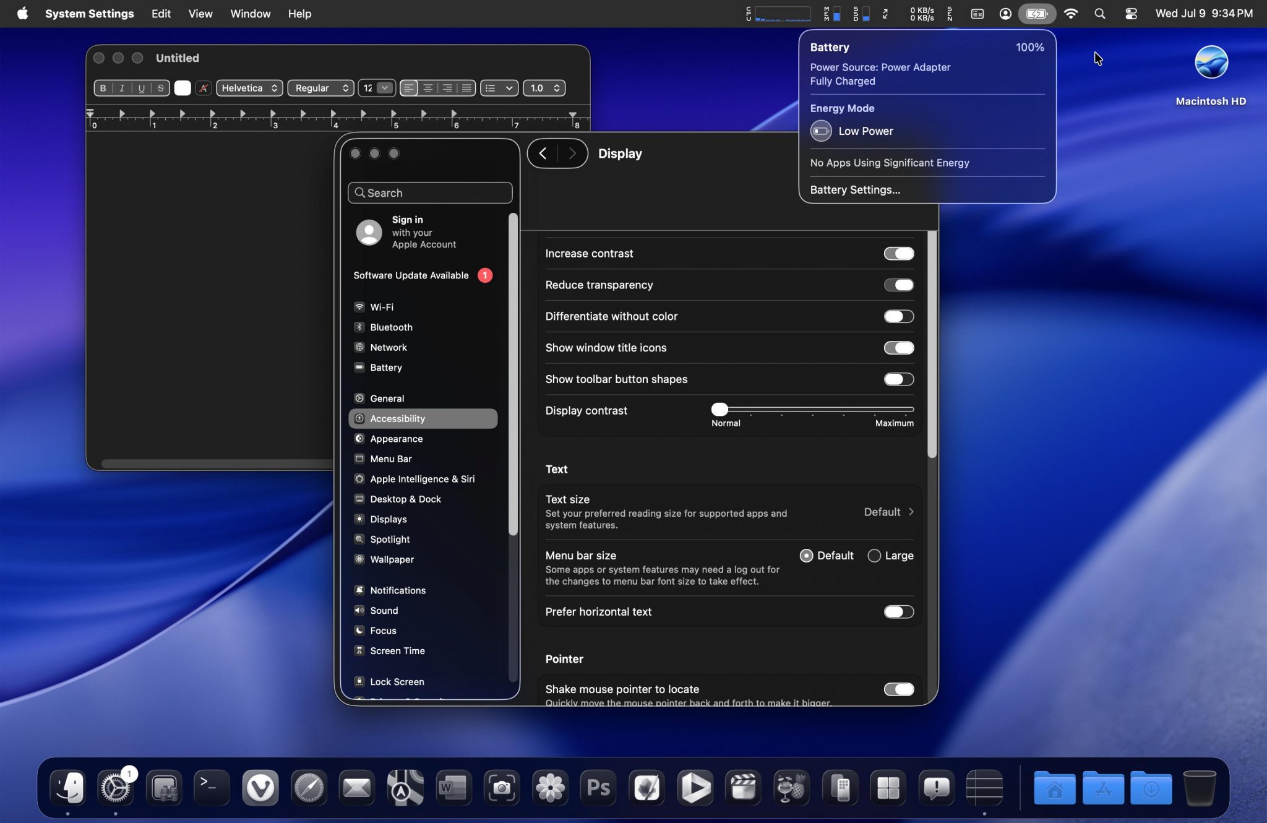The height and width of the screenshot is (823, 1267).
Task: Toggle Low Power energy mode
Action: click(821, 131)
